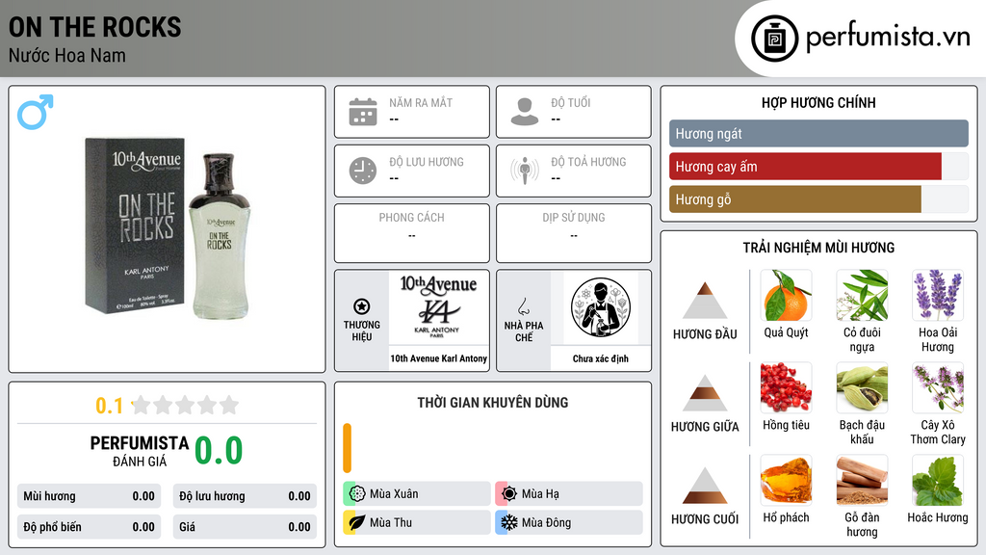Click the Hợp hương chính heading
986x555 pixels.
tap(818, 102)
